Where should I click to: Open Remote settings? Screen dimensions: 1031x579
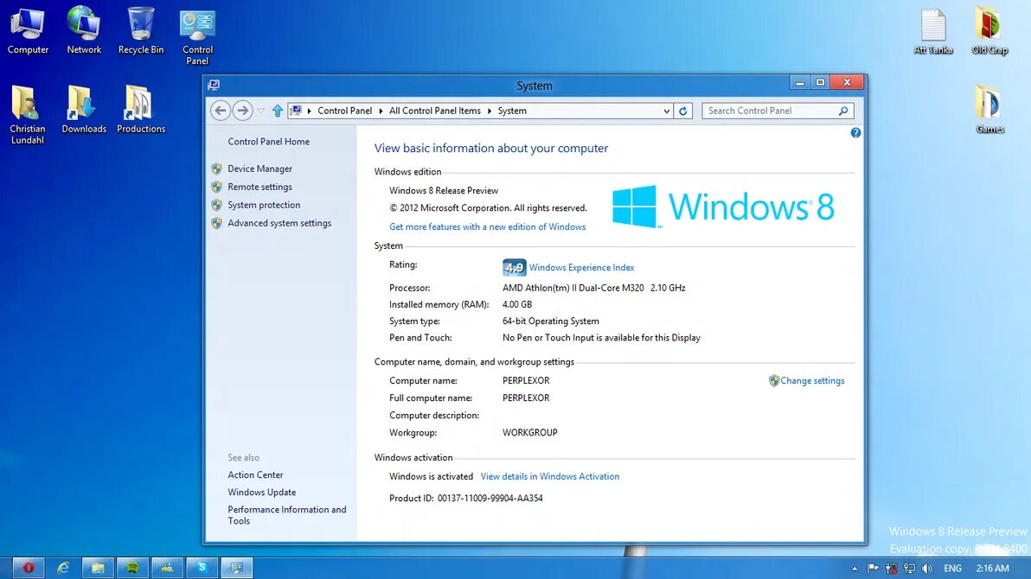click(259, 188)
